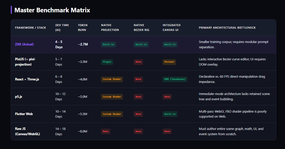
Task: Click the NATIVE BEZIER RIG column header
Action: pos(141,28)
